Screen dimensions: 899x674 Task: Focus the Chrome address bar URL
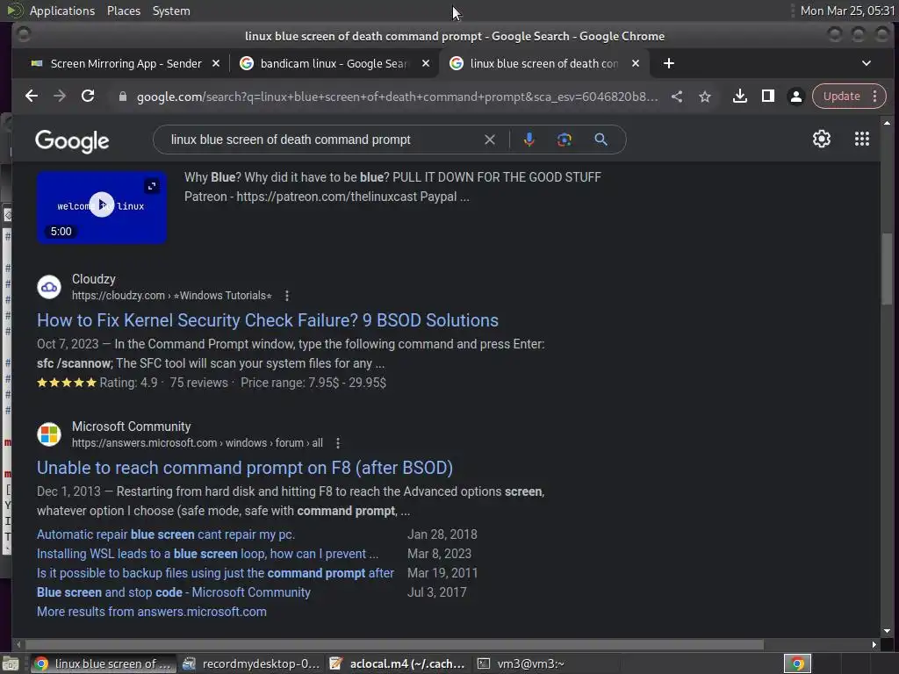(x=398, y=97)
